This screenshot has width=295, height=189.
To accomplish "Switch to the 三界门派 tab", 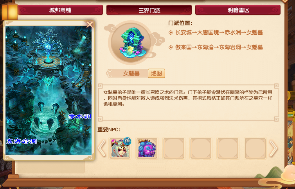I will 149,10.
